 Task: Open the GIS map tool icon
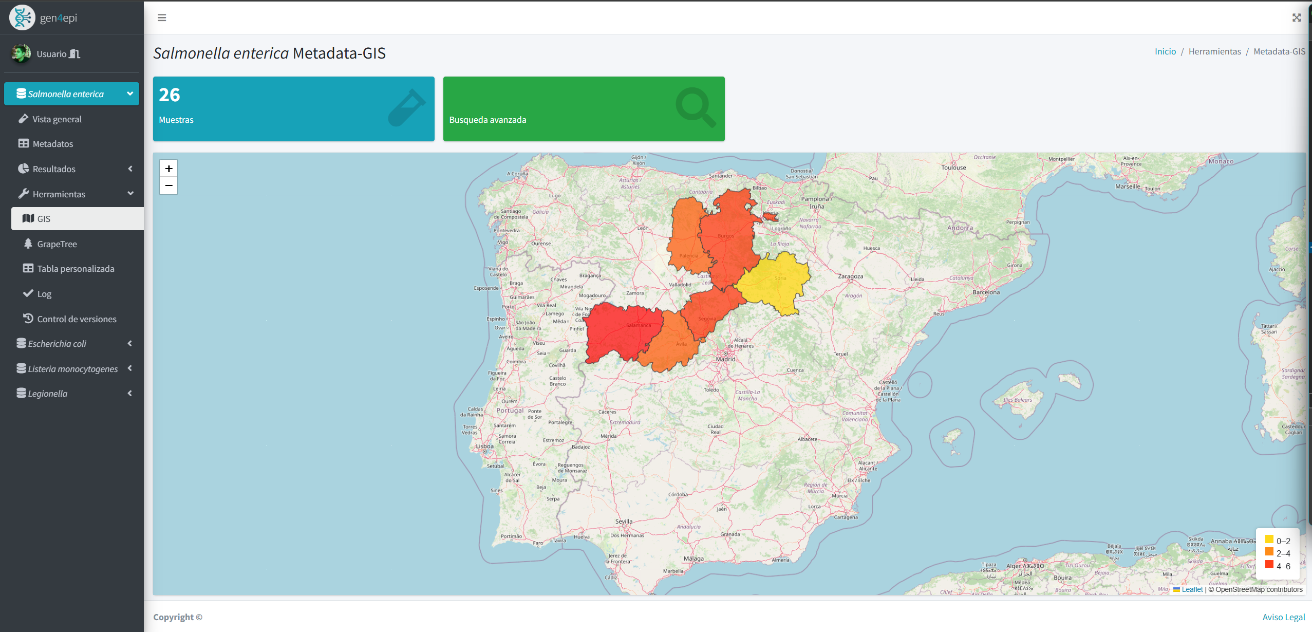pyautogui.click(x=27, y=218)
